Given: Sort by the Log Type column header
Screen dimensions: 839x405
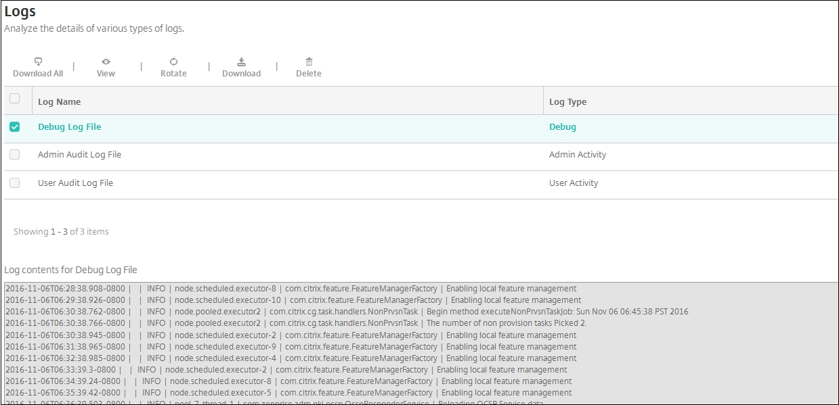Looking at the screenshot, I should (567, 102).
